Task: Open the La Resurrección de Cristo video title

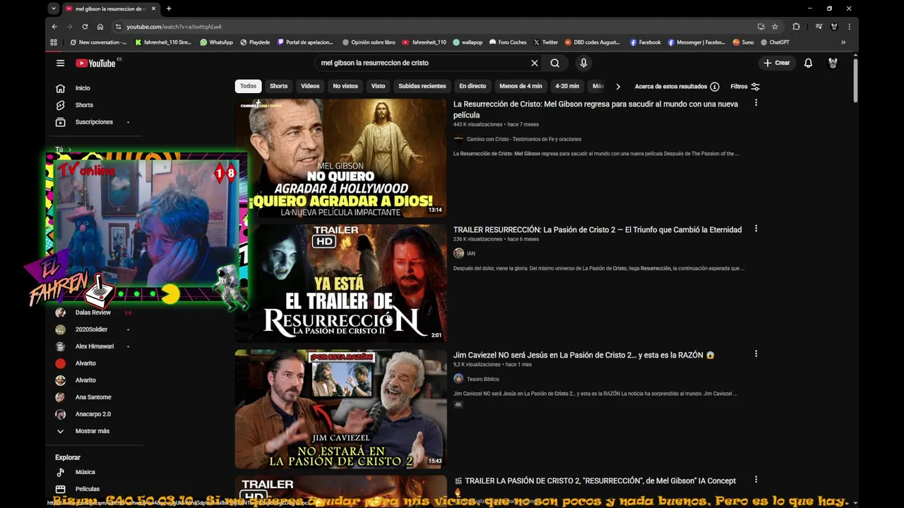Action: coord(595,109)
